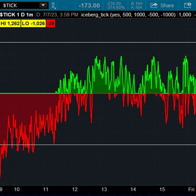Click the Fri marker on time axis
Screen dimensions: 196x196
pos(191,189)
